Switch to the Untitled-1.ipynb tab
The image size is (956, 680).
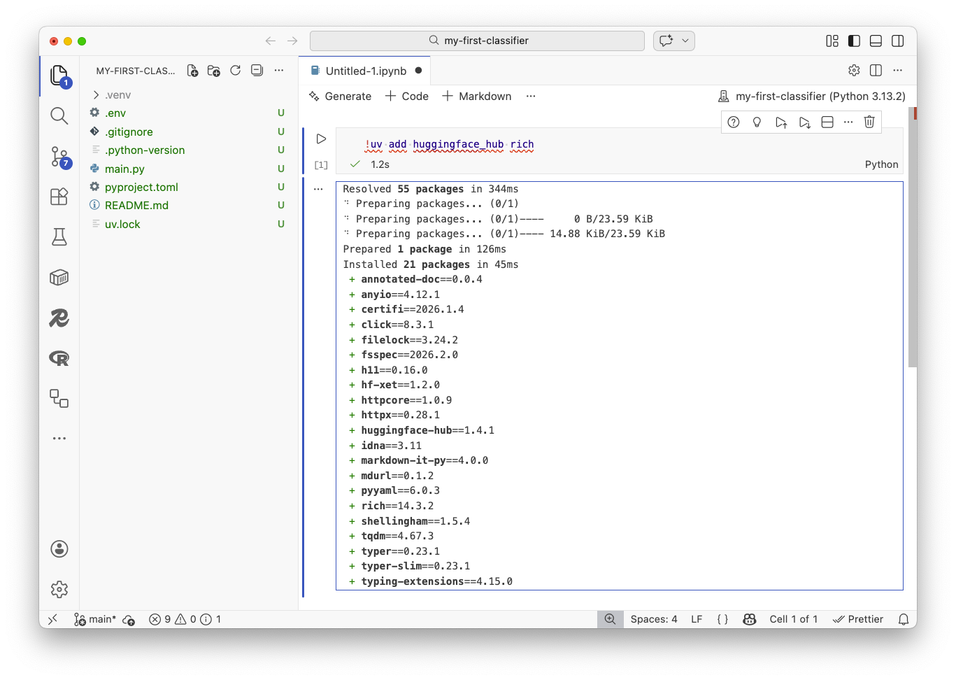(x=364, y=70)
